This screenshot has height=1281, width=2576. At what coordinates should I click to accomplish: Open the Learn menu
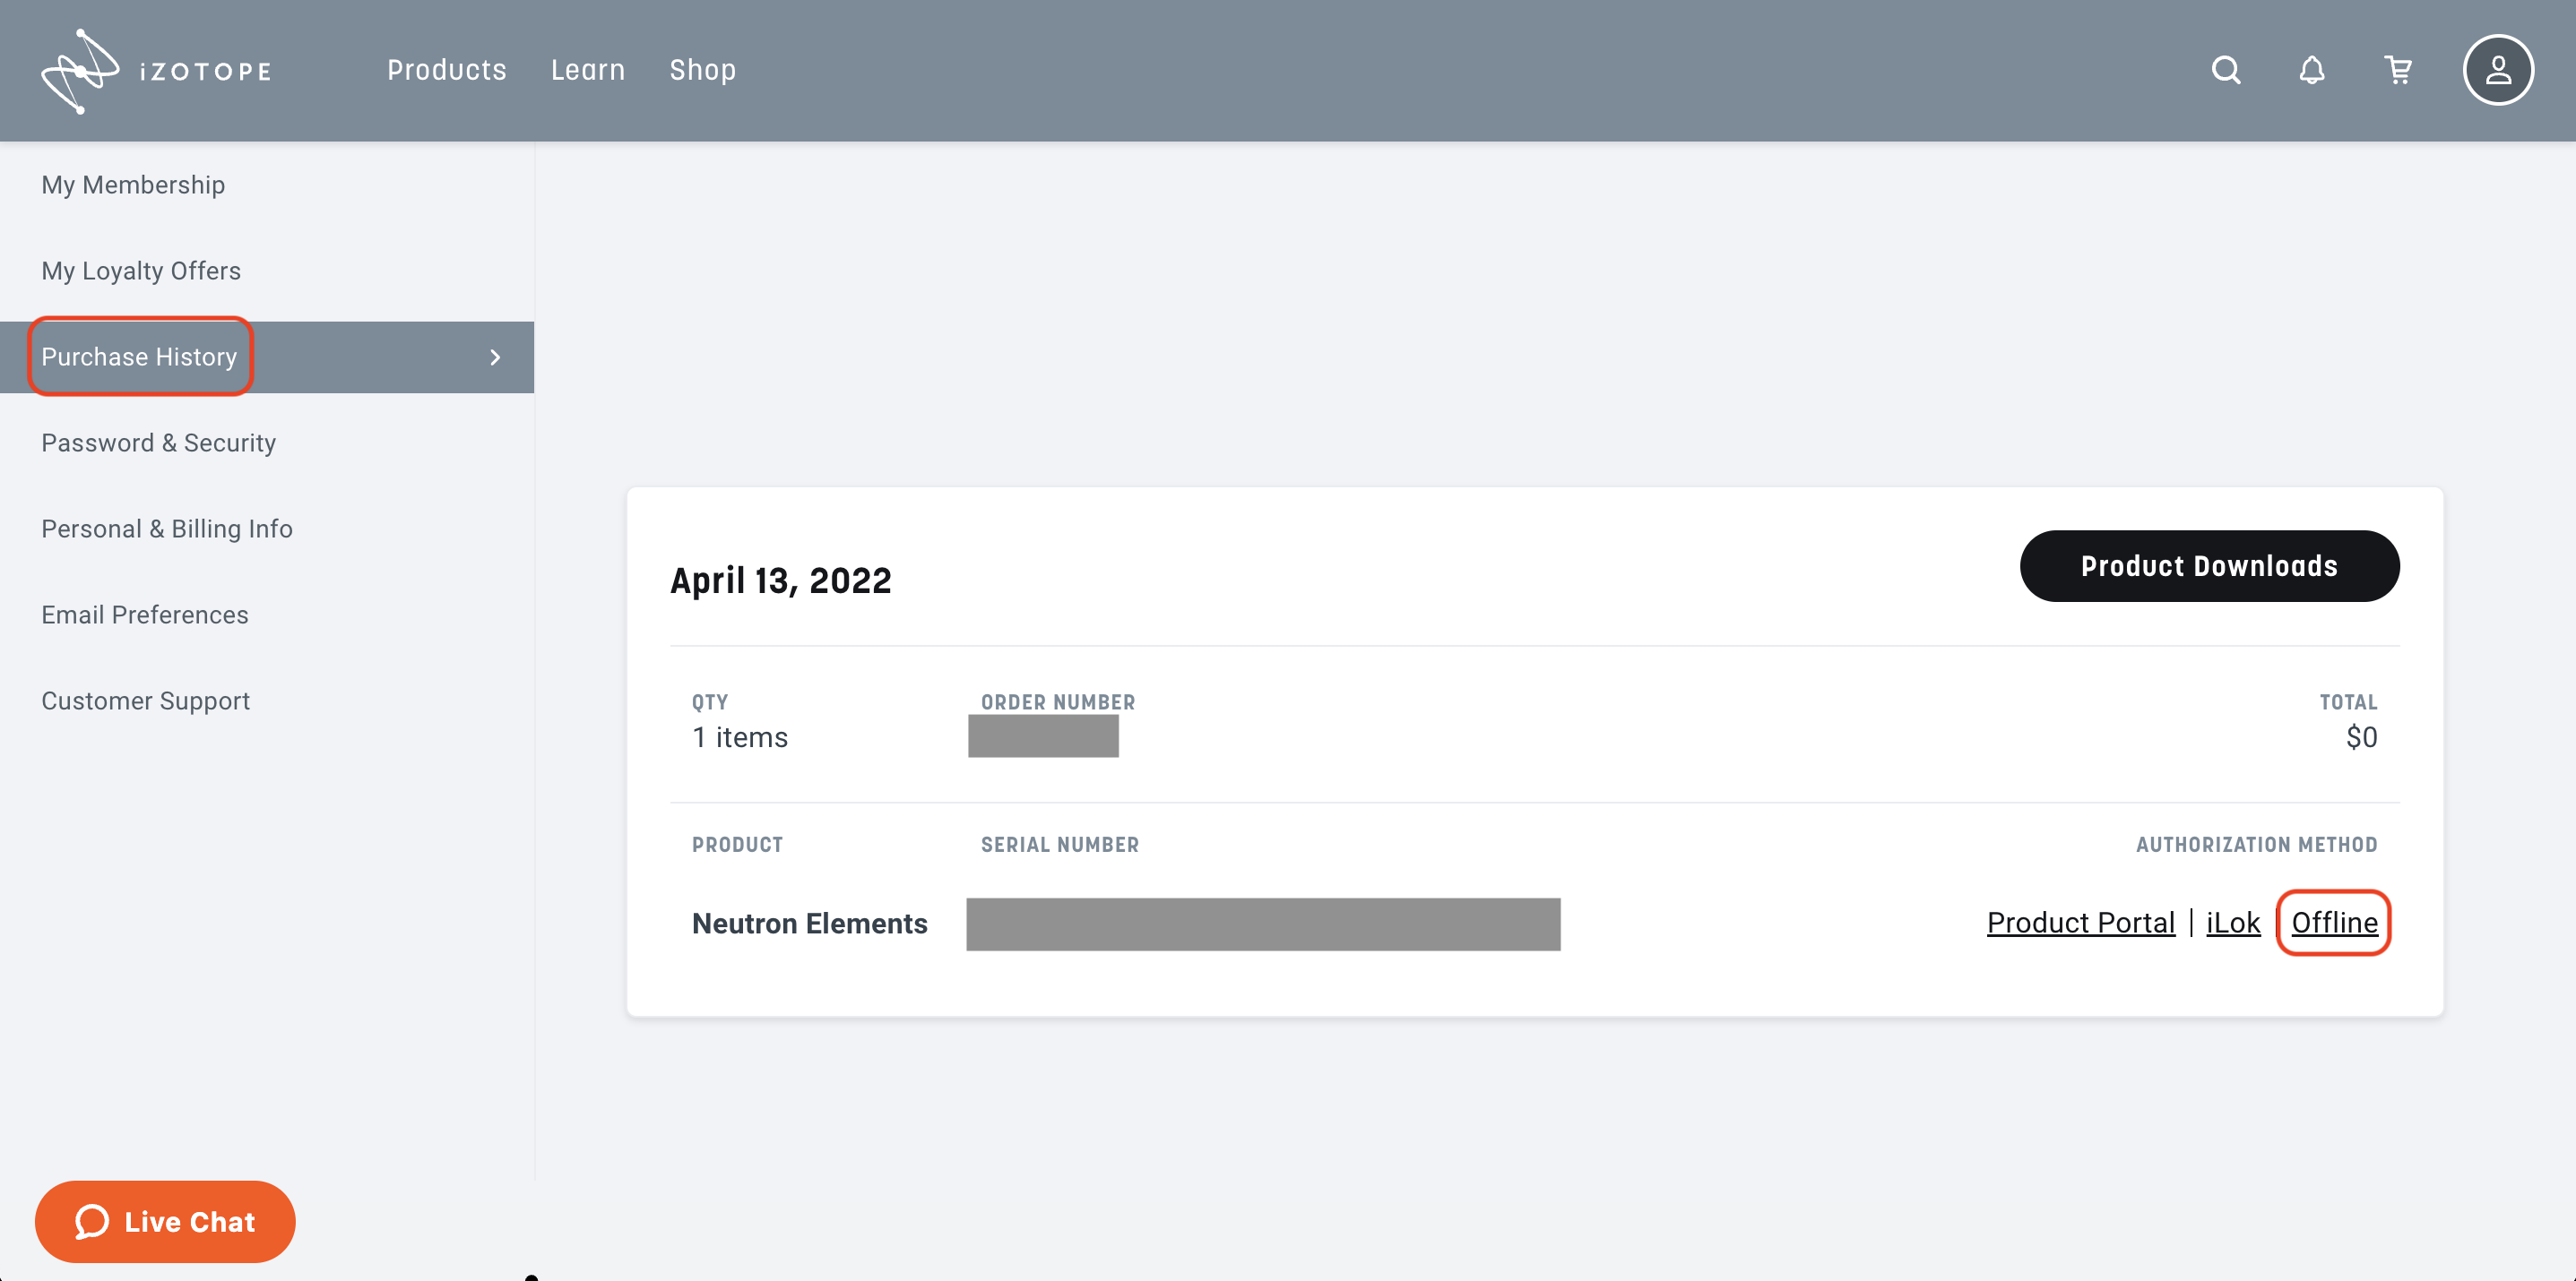[587, 70]
